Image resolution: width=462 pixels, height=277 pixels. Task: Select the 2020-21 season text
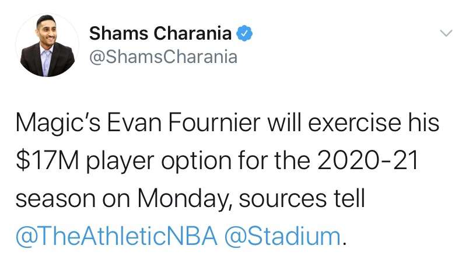367,160
